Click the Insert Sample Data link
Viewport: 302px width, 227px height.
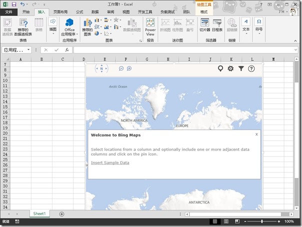(110, 162)
